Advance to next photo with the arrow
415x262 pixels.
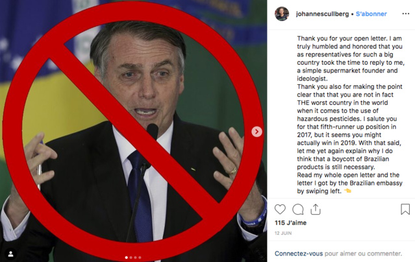[x=257, y=132]
